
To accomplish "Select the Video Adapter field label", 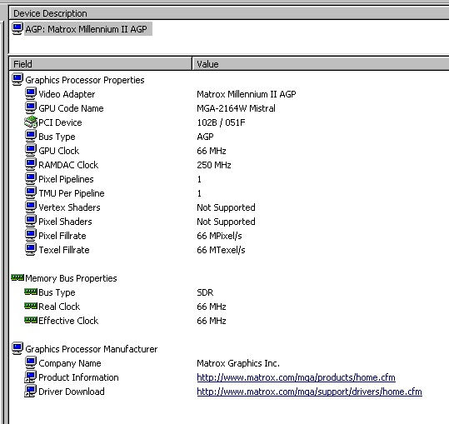I will (67, 94).
